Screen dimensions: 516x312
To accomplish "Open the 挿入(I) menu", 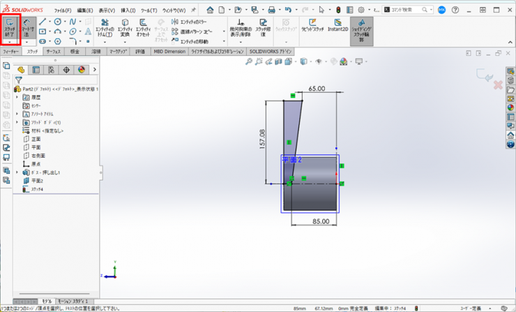I will [128, 10].
